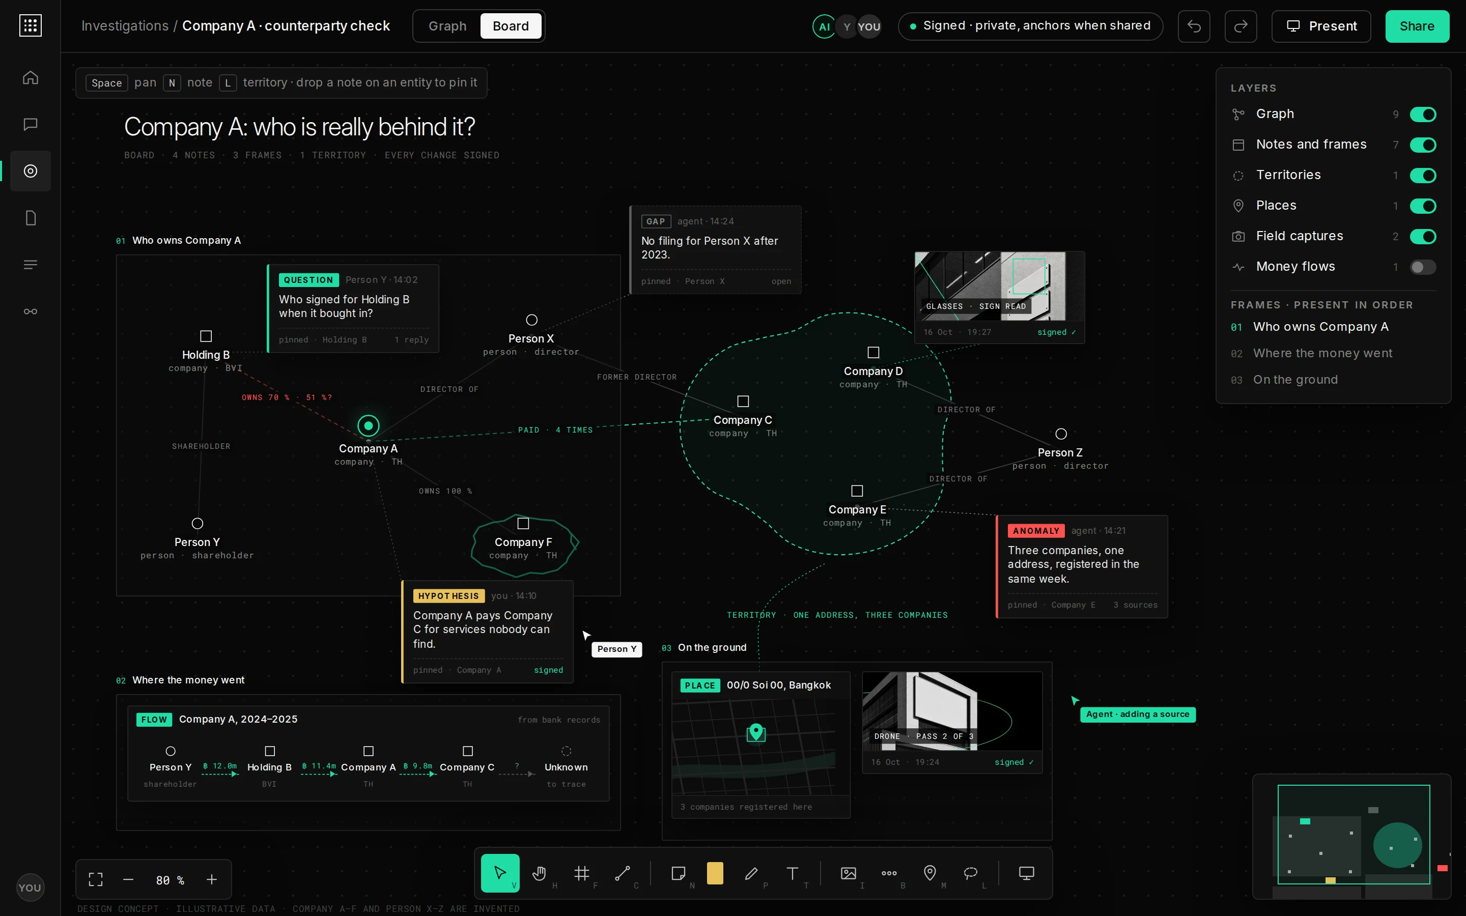
Task: Open the app grid menu icon
Action: pyautogui.click(x=31, y=25)
